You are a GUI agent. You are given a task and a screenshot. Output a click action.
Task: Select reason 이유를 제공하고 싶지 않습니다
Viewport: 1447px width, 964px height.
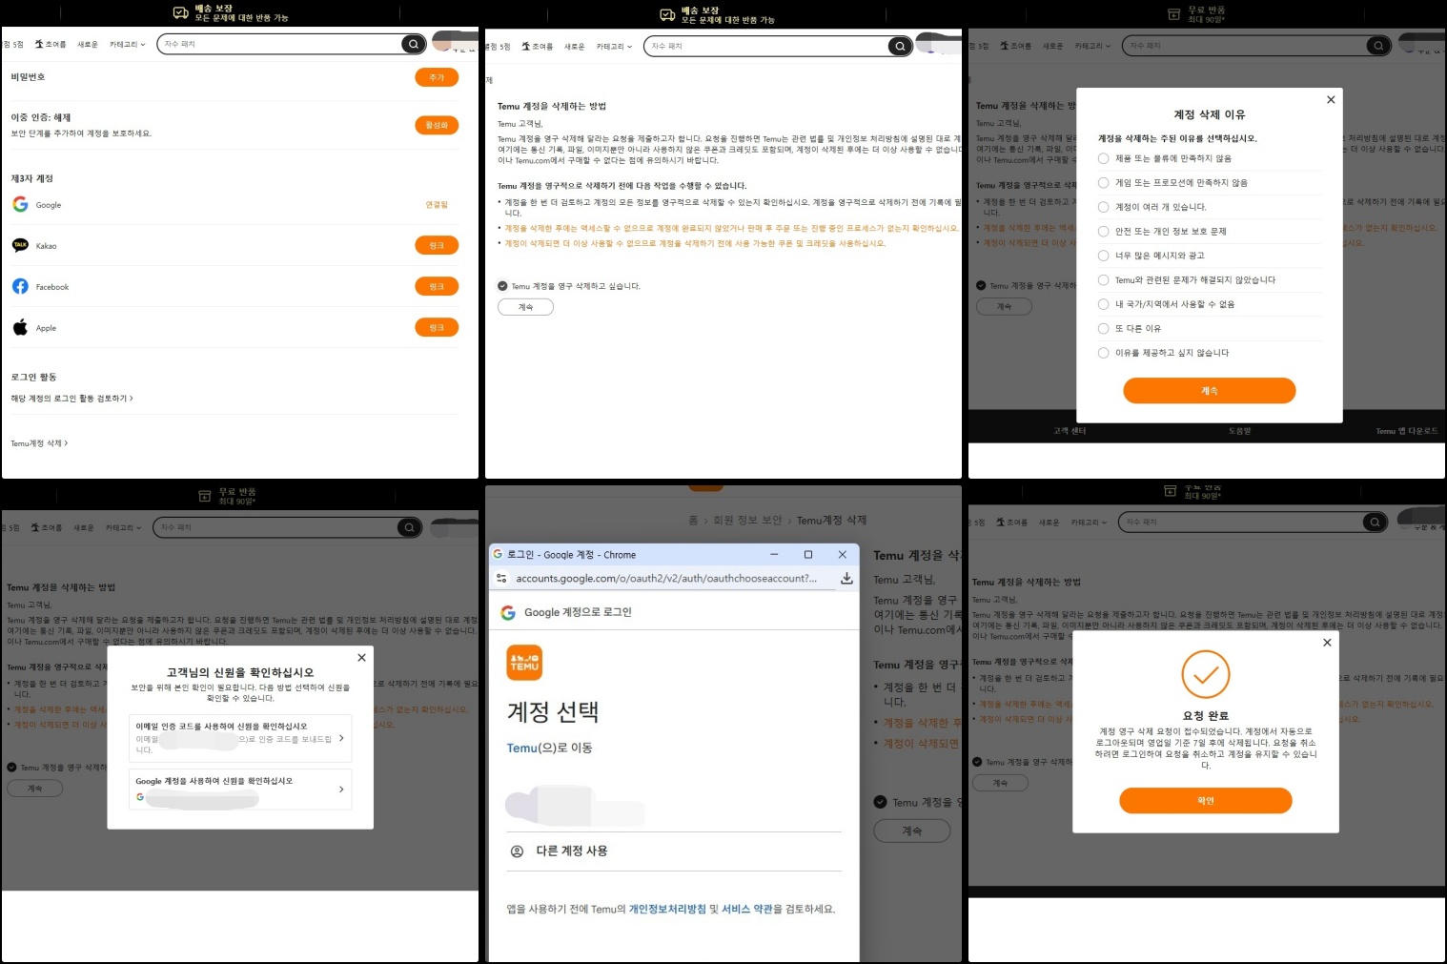tap(1104, 353)
